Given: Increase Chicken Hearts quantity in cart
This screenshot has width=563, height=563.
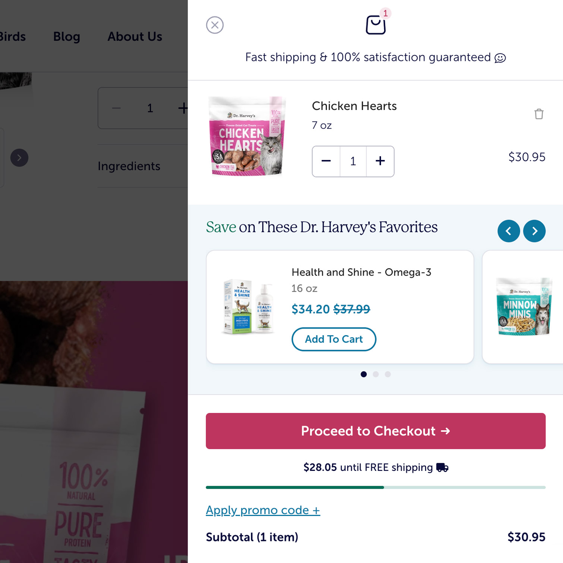Looking at the screenshot, I should [x=380, y=161].
